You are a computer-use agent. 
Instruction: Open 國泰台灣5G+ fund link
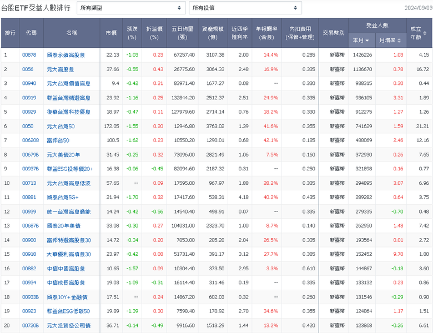63,197
